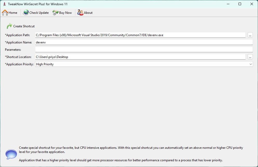Minimize the TweakNow WinSecret window

(x=228, y=4)
